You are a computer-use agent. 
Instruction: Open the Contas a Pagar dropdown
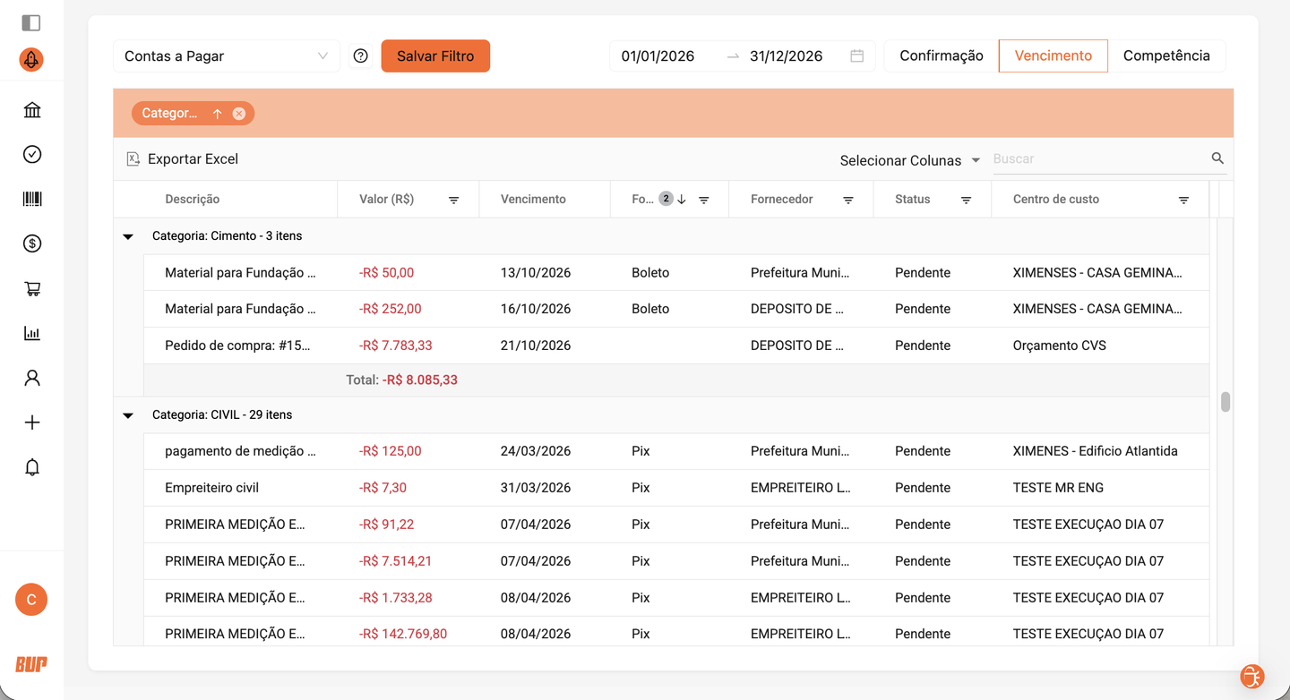click(x=227, y=55)
